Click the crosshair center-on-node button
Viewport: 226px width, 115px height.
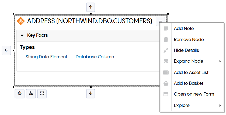click(20, 94)
